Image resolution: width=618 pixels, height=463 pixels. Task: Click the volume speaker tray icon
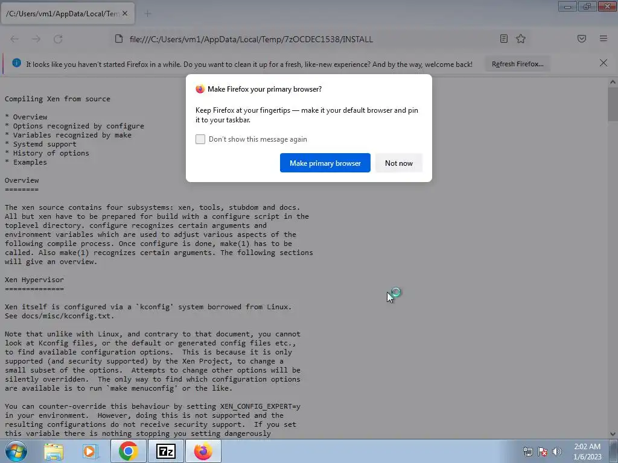click(x=557, y=452)
